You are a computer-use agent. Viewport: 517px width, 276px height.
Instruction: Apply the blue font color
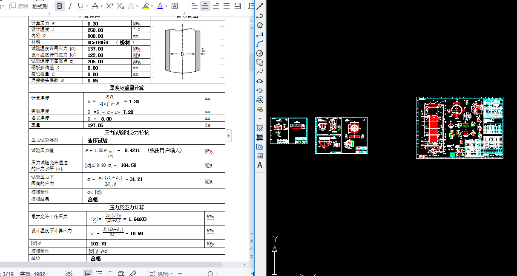point(160,6)
